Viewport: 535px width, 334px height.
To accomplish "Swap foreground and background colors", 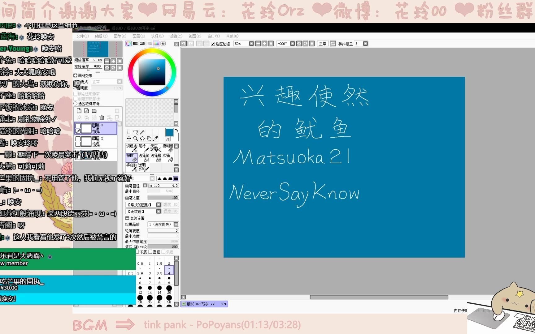I will point(176,130).
